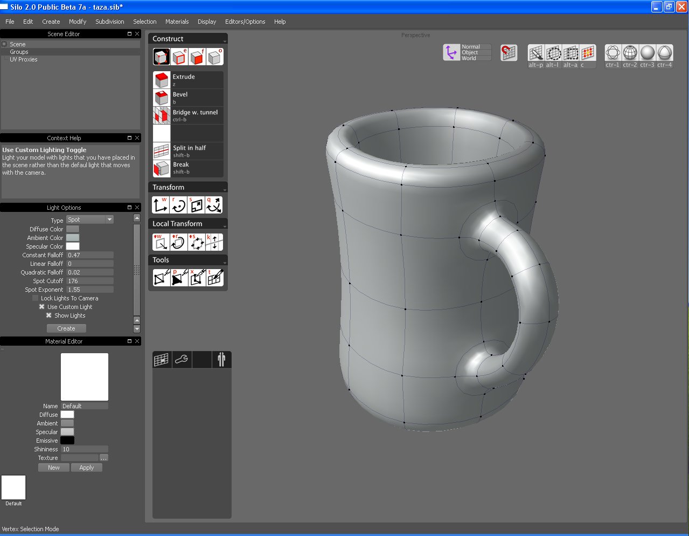Viewport: 689px width, 536px height.
Task: Activate the Transform rotate (r) tool
Action: point(179,205)
